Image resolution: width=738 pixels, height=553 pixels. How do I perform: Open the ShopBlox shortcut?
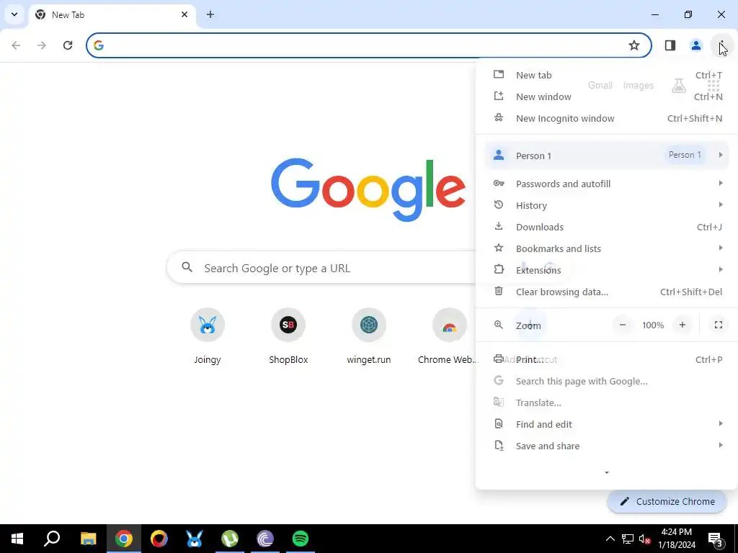(x=288, y=337)
